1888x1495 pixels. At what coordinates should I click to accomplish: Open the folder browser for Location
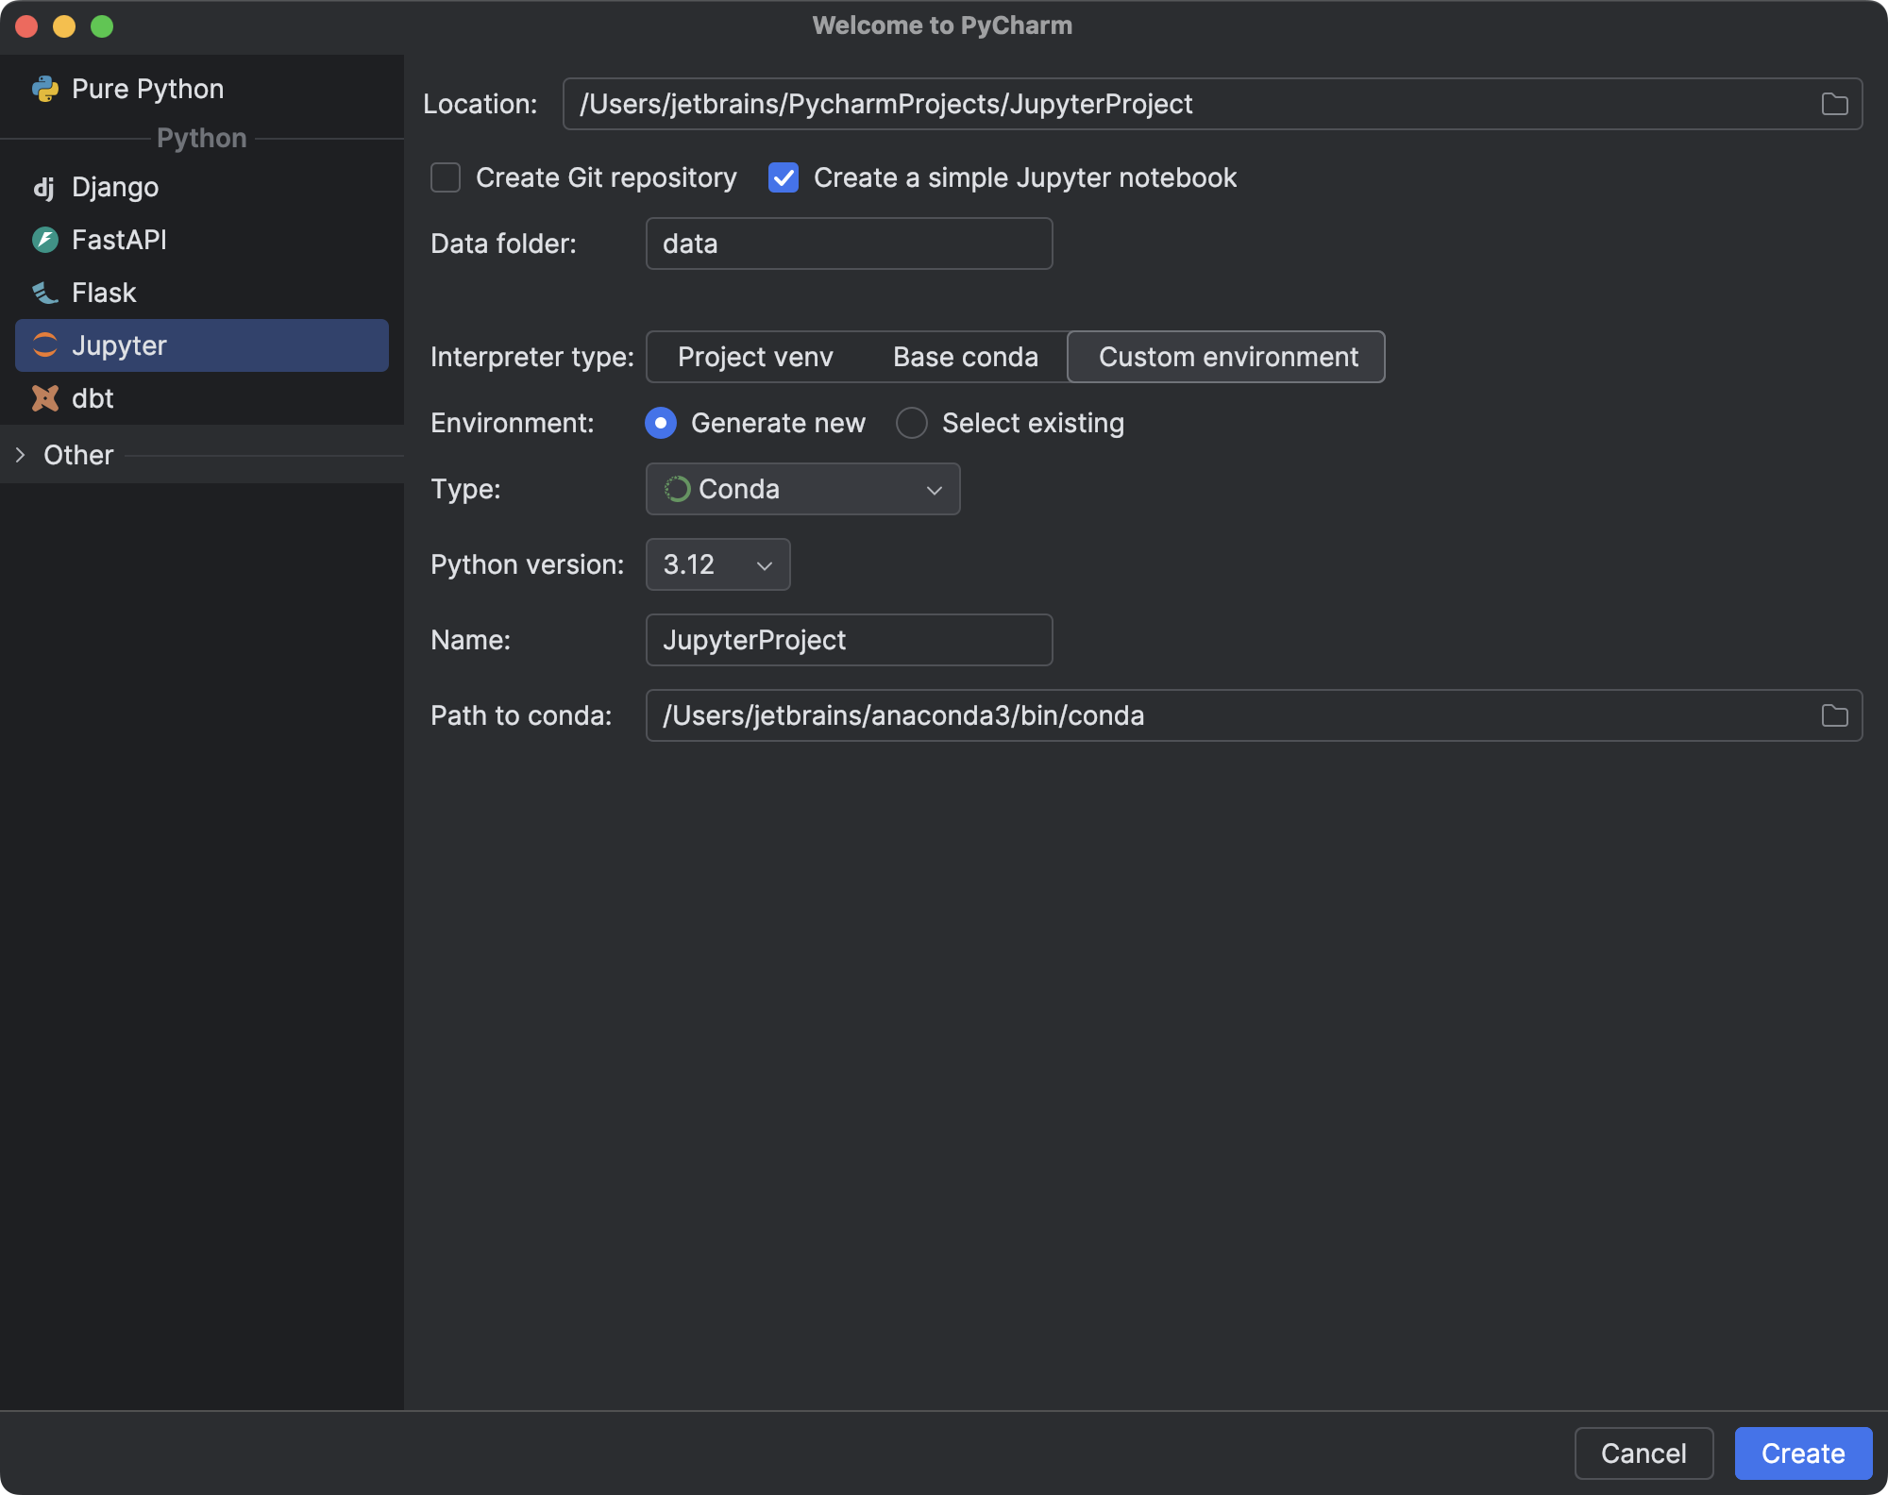point(1835,104)
